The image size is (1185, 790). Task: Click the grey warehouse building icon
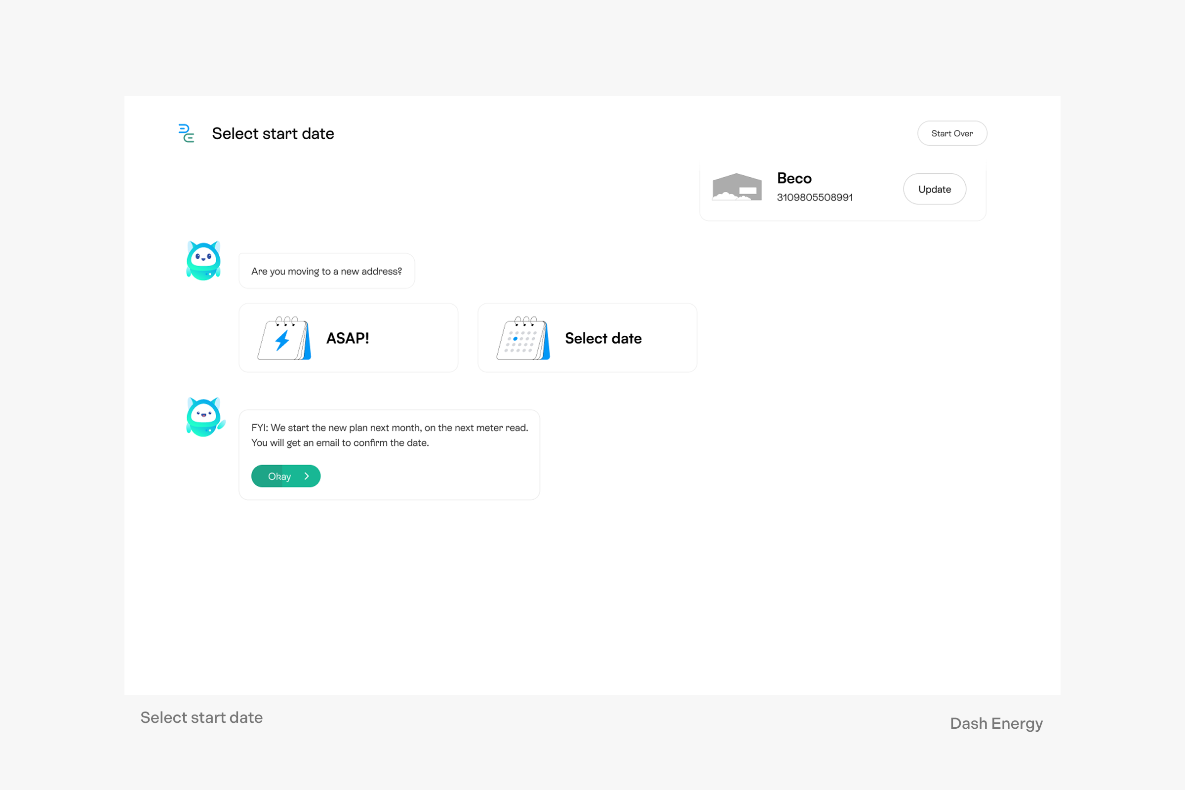[737, 187]
